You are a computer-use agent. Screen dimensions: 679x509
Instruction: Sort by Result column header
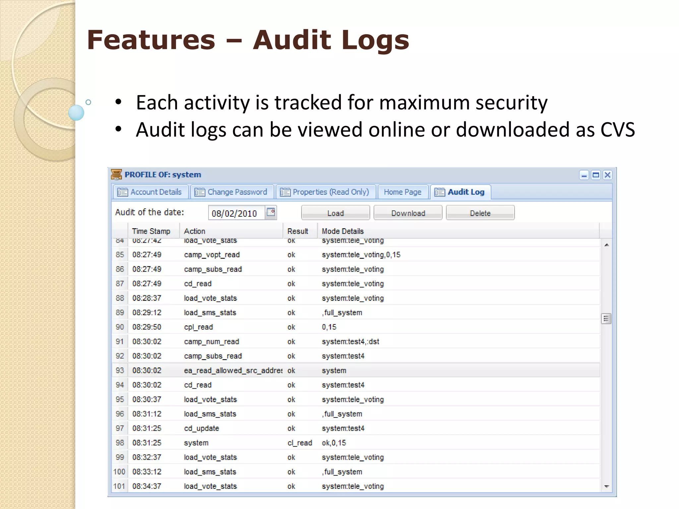pyautogui.click(x=300, y=231)
